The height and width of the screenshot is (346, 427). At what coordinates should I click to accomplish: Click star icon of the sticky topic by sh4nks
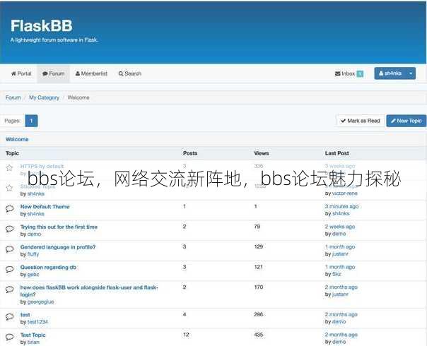click(9, 188)
